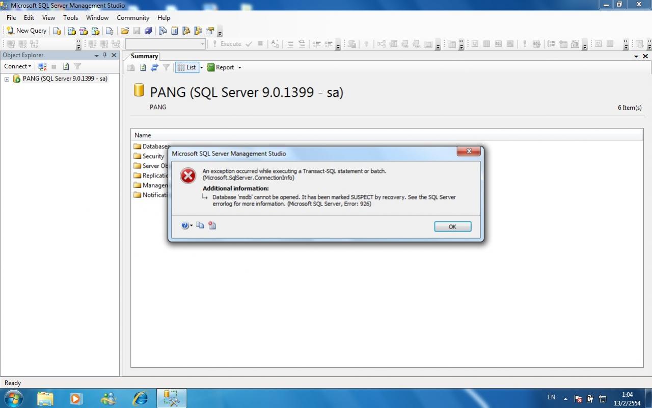Image resolution: width=652 pixels, height=408 pixels.
Task: Select PANG server in Object Explorer
Action: (x=65, y=79)
